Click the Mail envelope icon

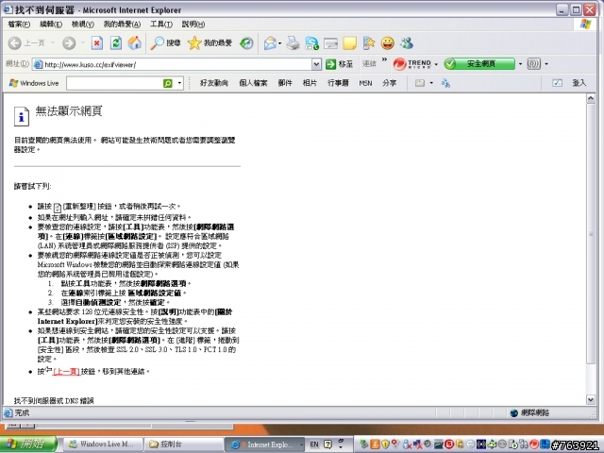(x=271, y=42)
